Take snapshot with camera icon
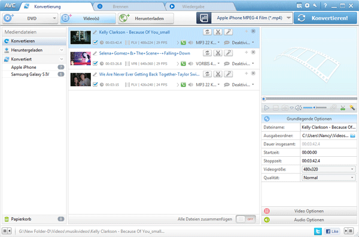The image size is (359, 237). (285, 108)
